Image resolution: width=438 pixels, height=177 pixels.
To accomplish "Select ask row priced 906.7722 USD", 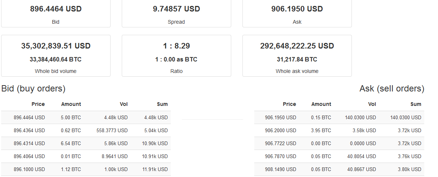I will click(339, 143).
